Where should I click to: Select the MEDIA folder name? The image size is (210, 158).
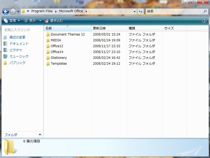pyautogui.click(x=56, y=40)
